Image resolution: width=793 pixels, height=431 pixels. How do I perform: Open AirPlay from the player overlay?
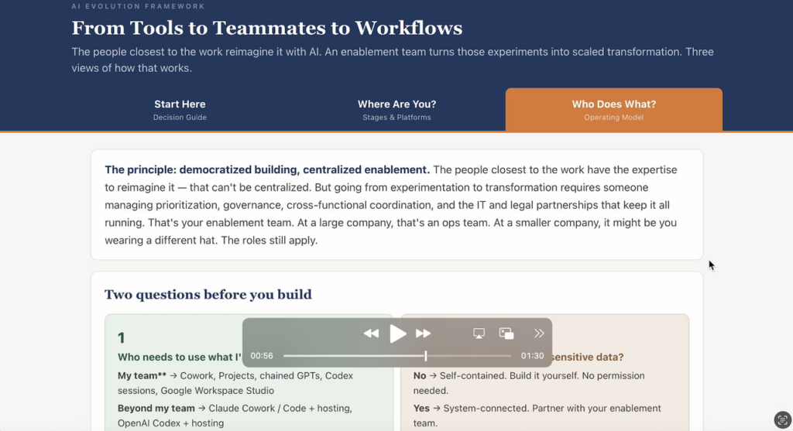point(479,334)
